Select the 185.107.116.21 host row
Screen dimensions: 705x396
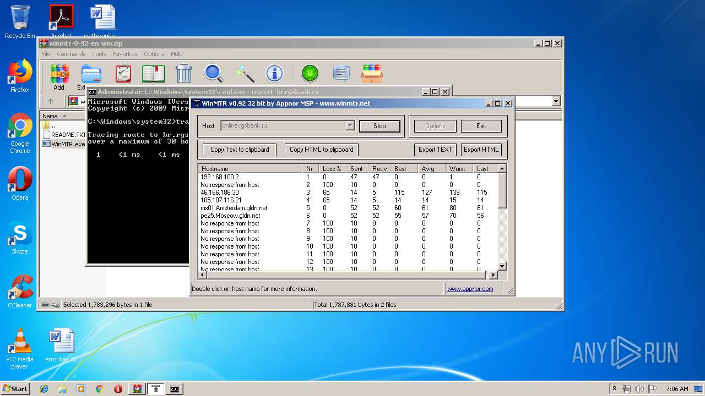pyautogui.click(x=348, y=200)
